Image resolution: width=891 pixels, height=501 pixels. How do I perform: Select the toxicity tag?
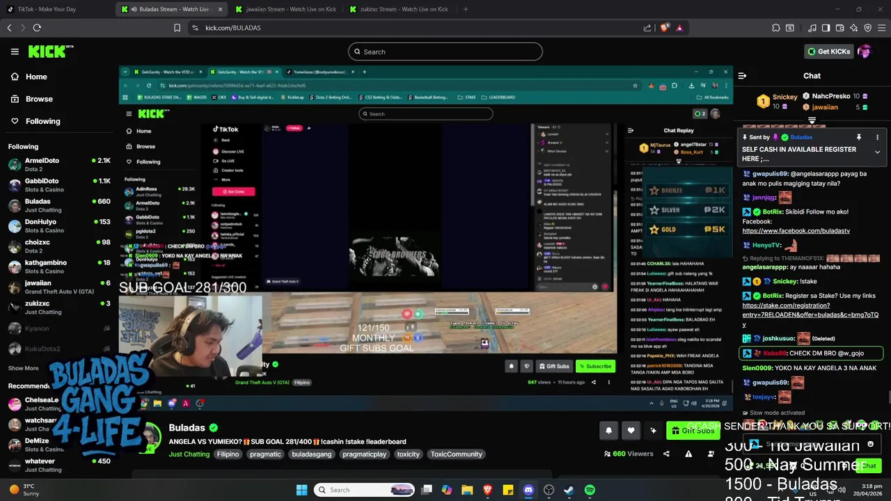[x=409, y=454]
